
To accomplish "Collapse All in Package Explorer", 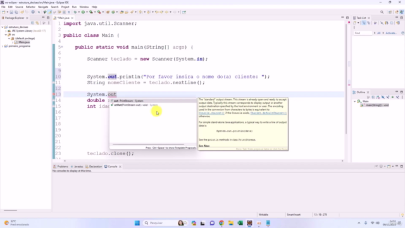I will pos(32,23).
